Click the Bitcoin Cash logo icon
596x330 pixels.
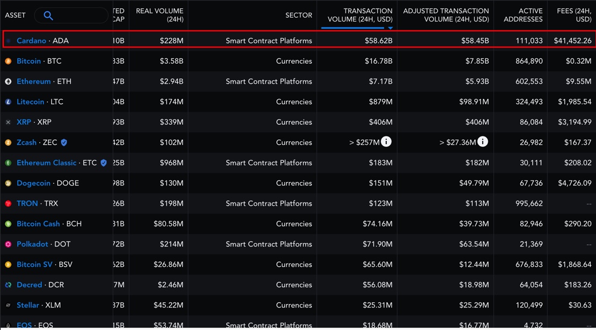[x=8, y=224]
